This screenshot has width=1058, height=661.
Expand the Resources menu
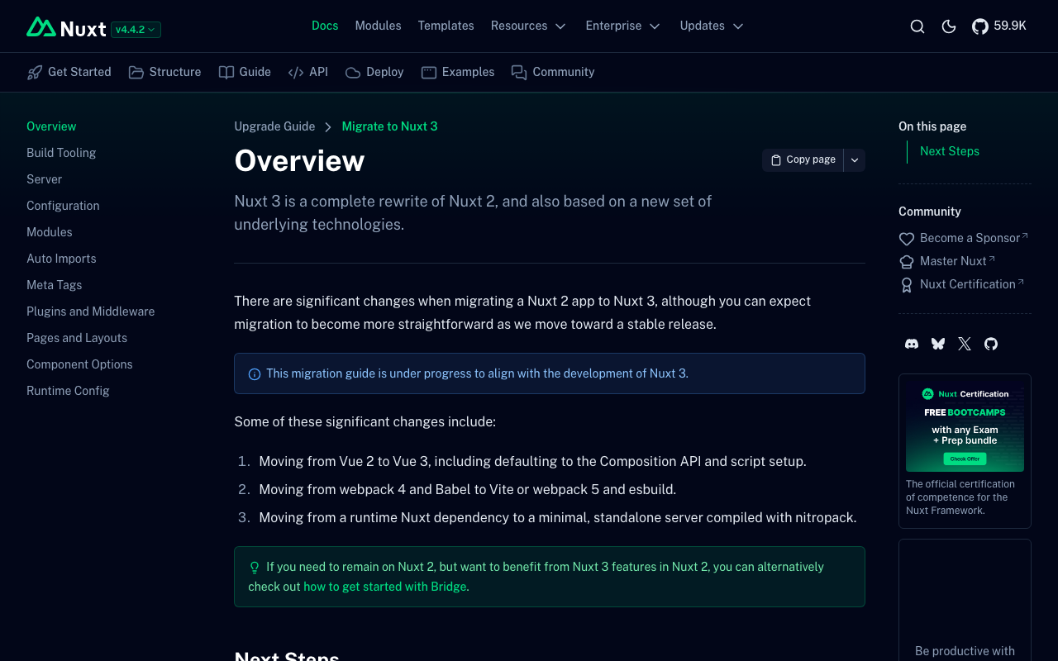pyautogui.click(x=528, y=26)
